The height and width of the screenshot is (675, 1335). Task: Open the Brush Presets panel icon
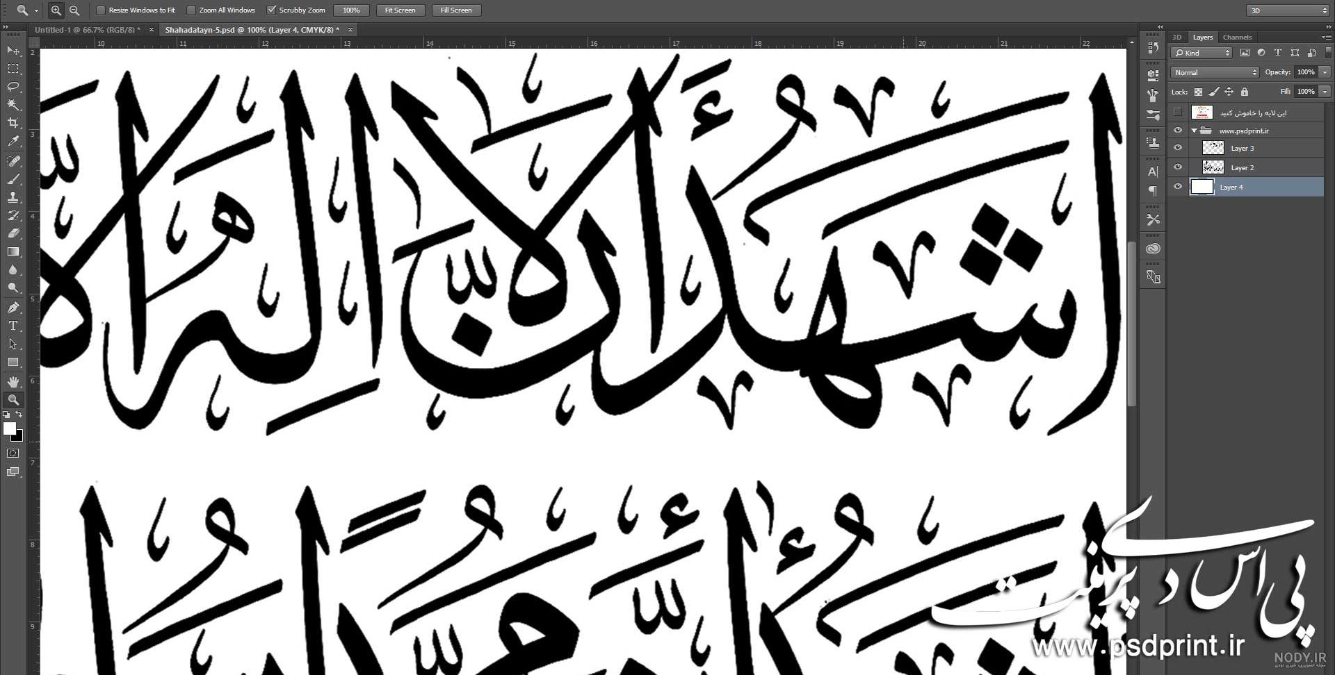click(x=1153, y=115)
